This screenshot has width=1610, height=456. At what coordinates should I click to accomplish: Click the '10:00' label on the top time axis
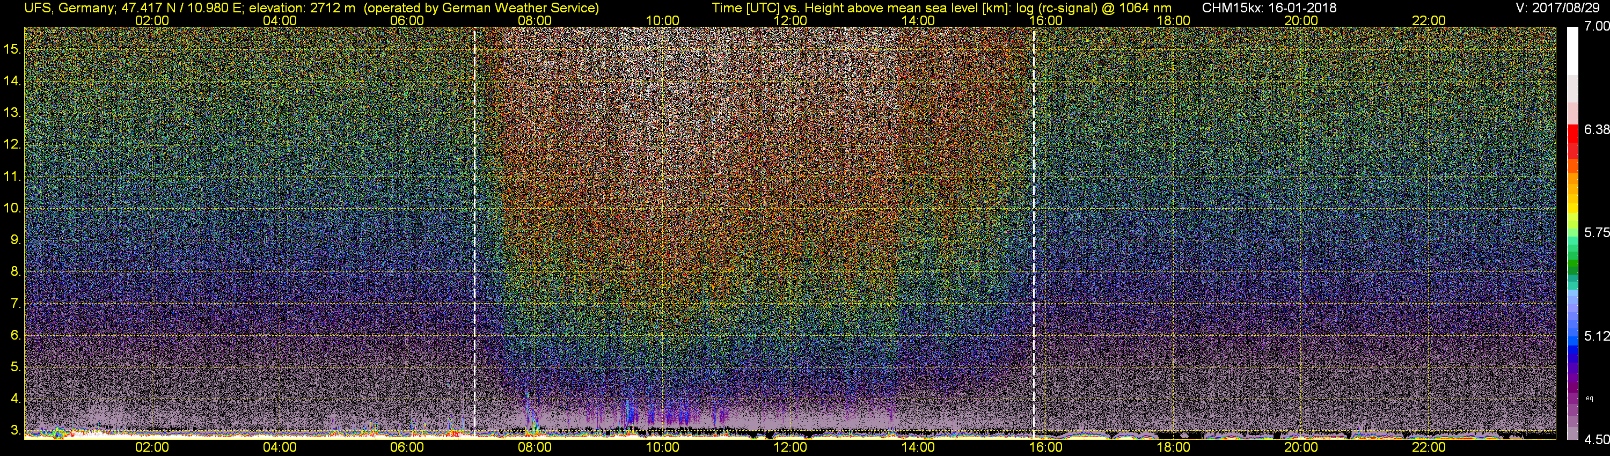(662, 20)
